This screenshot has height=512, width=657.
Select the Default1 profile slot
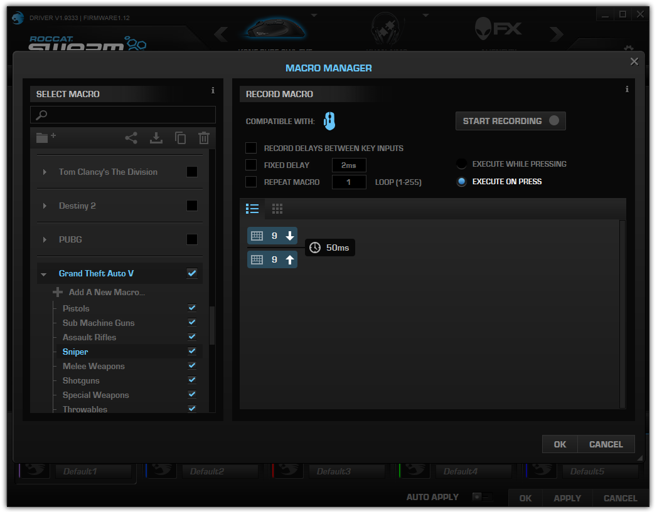[x=93, y=471]
